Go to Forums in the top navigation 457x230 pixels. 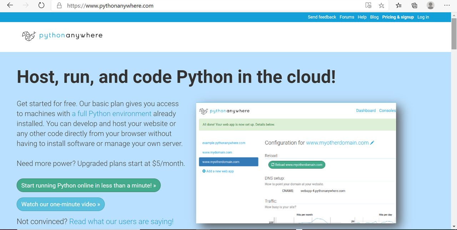(x=347, y=17)
